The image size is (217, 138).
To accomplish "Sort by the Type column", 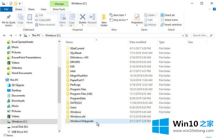I will pos(172,42).
